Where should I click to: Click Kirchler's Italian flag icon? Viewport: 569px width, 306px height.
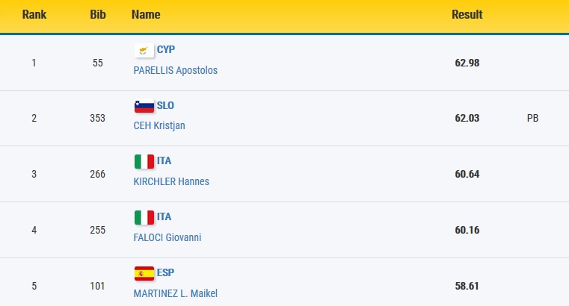(144, 161)
